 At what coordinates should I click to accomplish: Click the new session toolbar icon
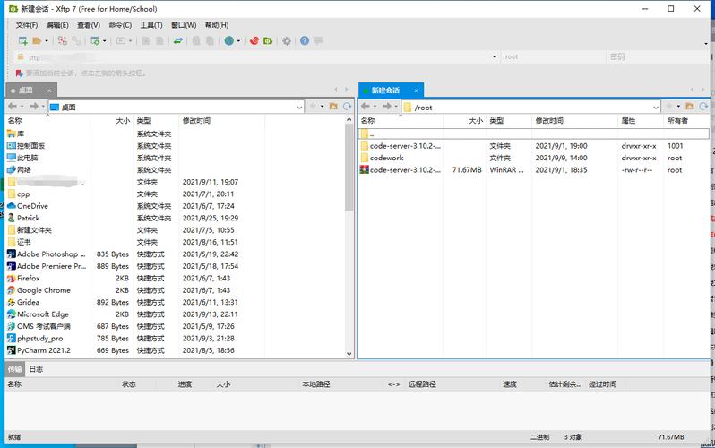(x=22, y=41)
